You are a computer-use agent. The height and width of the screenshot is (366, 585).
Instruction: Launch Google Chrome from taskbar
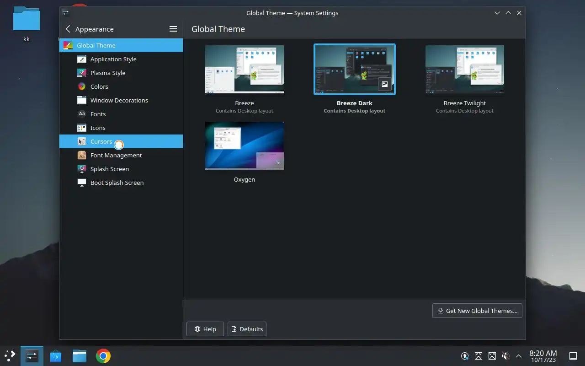[103, 356]
